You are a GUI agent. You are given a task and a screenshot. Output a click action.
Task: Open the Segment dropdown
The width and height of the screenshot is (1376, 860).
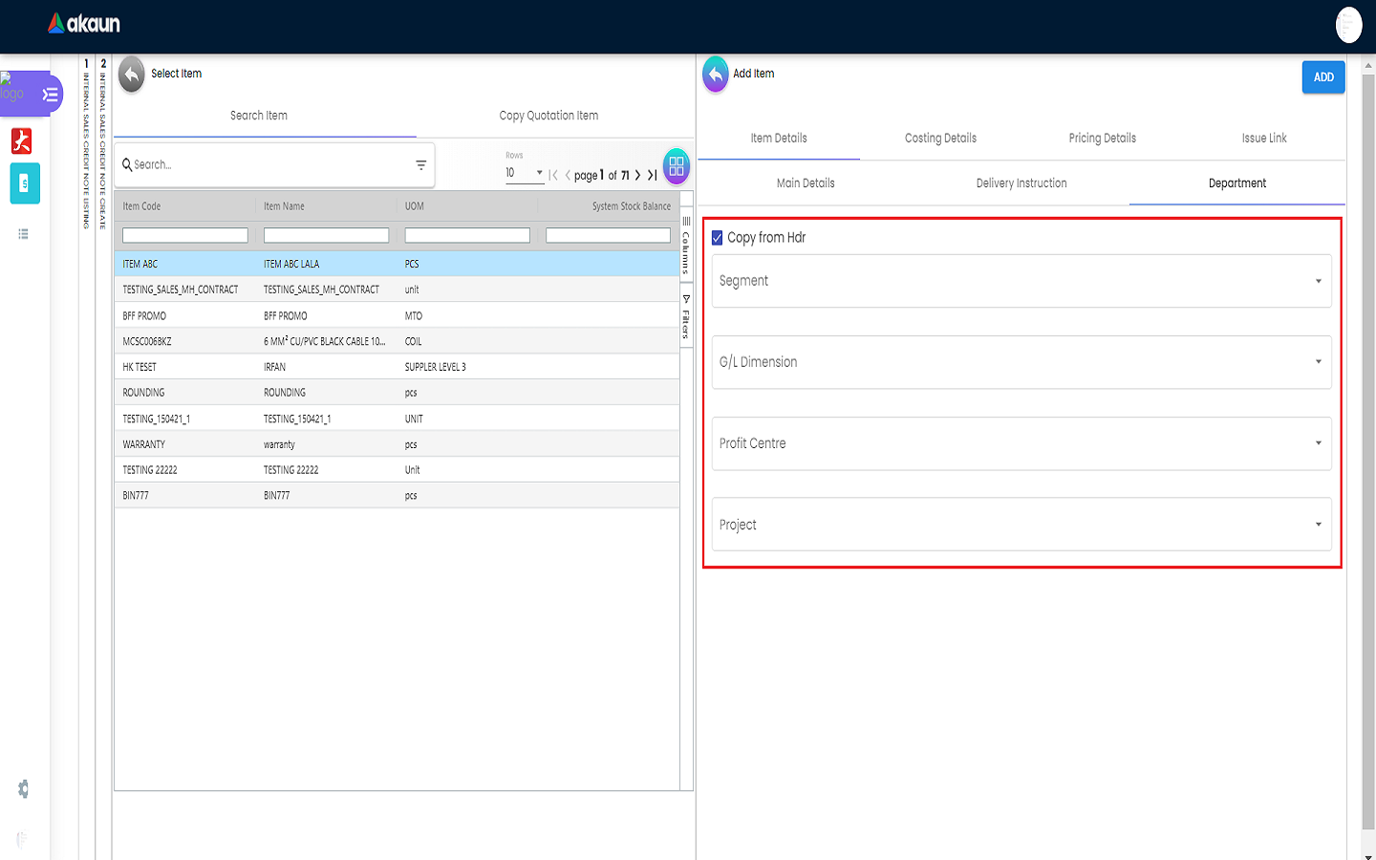pyautogui.click(x=1021, y=281)
